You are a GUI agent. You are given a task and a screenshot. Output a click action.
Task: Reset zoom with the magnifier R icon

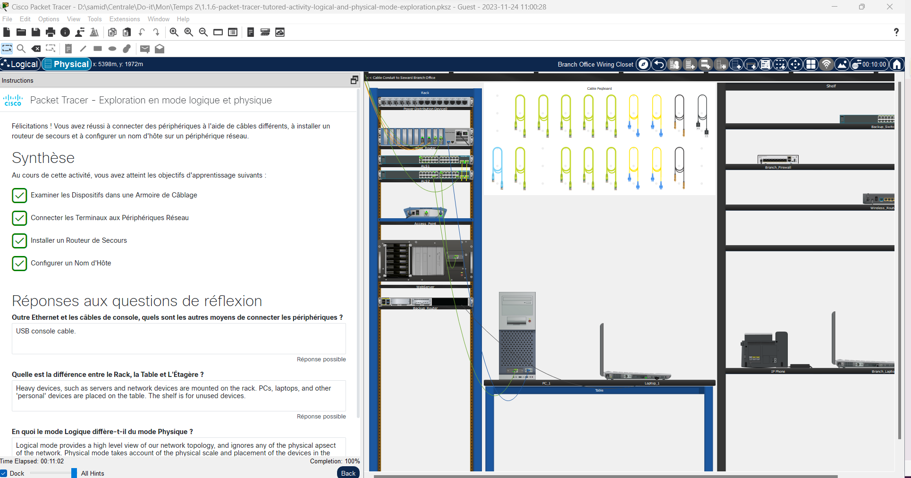tap(189, 32)
